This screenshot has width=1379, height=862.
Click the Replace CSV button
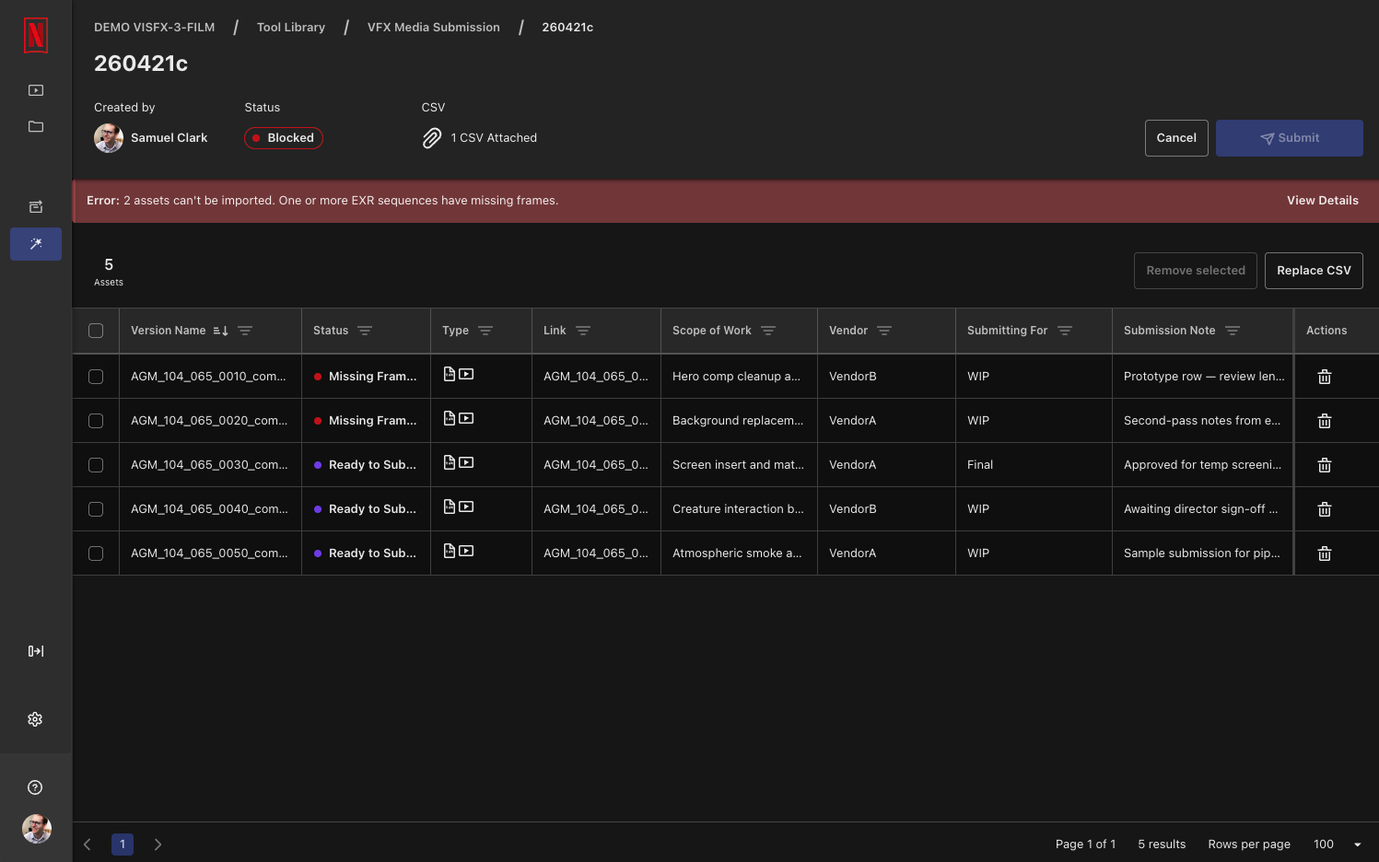[1314, 271]
